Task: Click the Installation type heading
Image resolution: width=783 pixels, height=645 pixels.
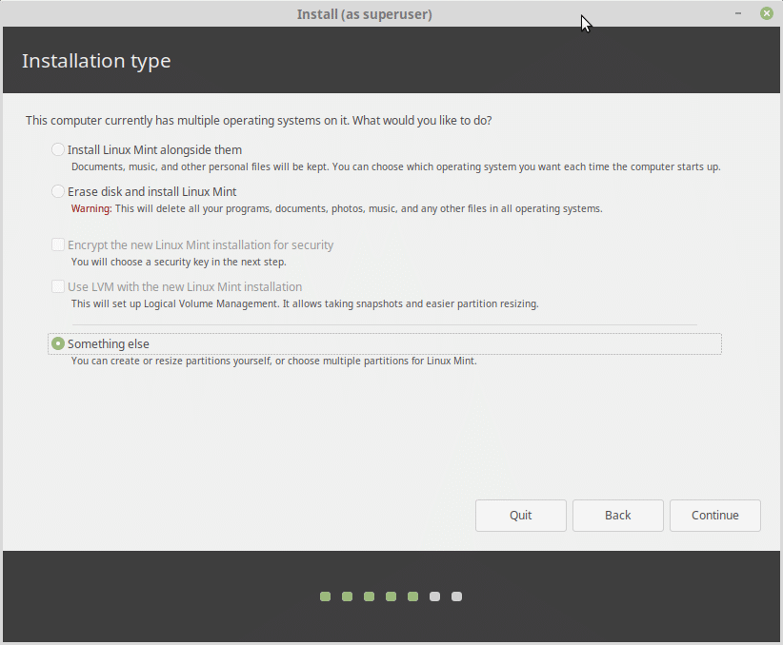Action: click(x=96, y=61)
